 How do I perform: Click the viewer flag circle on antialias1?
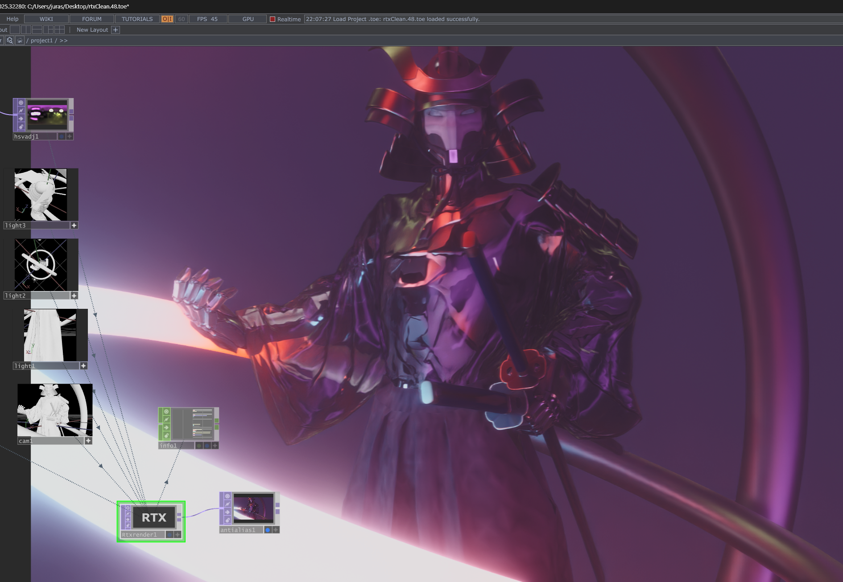click(x=227, y=496)
